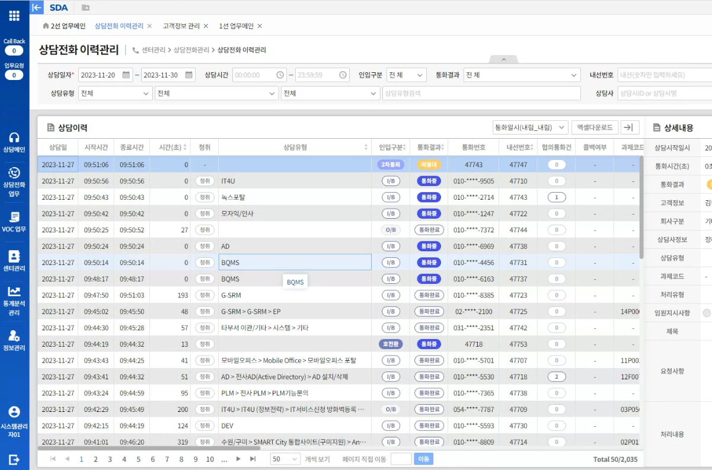Click the 엑셀다운로드 button
This screenshot has height=470, width=712.
click(595, 127)
